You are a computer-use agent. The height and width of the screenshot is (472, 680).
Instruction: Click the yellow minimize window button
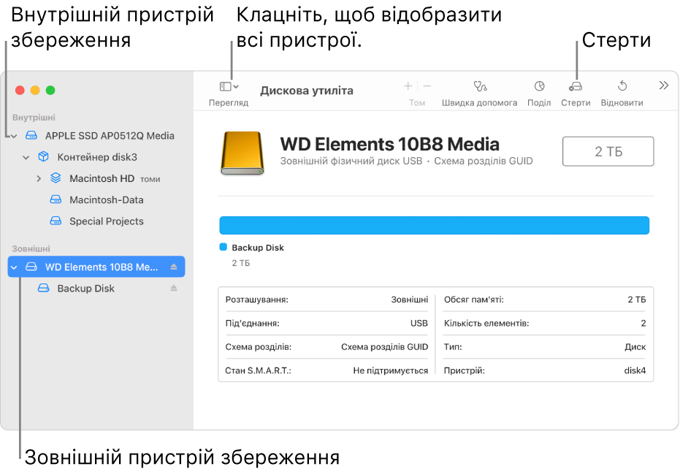tap(35, 91)
